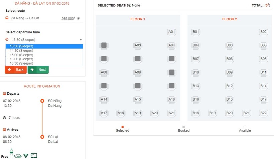
Task: Select seat A01 on Floor 1
Action: pyautogui.click(x=171, y=32)
